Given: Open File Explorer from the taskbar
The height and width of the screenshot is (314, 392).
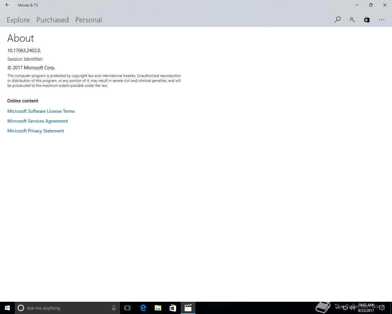Looking at the screenshot, I should pyautogui.click(x=158, y=308).
